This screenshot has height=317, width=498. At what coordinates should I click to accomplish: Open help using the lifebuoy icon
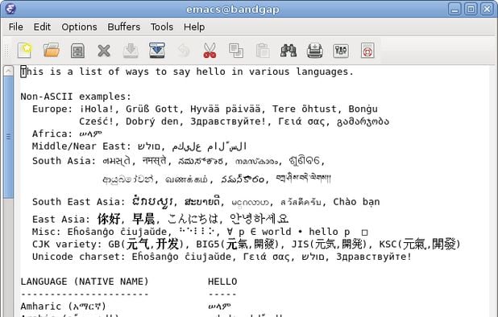point(367,51)
